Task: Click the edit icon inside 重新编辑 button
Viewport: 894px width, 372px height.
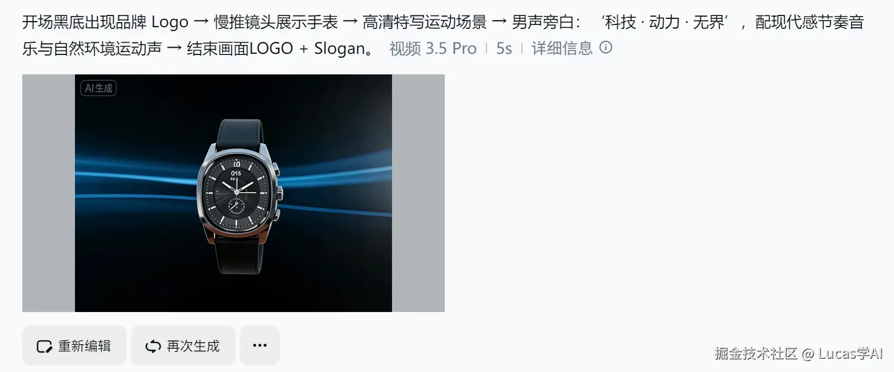Action: (44, 346)
